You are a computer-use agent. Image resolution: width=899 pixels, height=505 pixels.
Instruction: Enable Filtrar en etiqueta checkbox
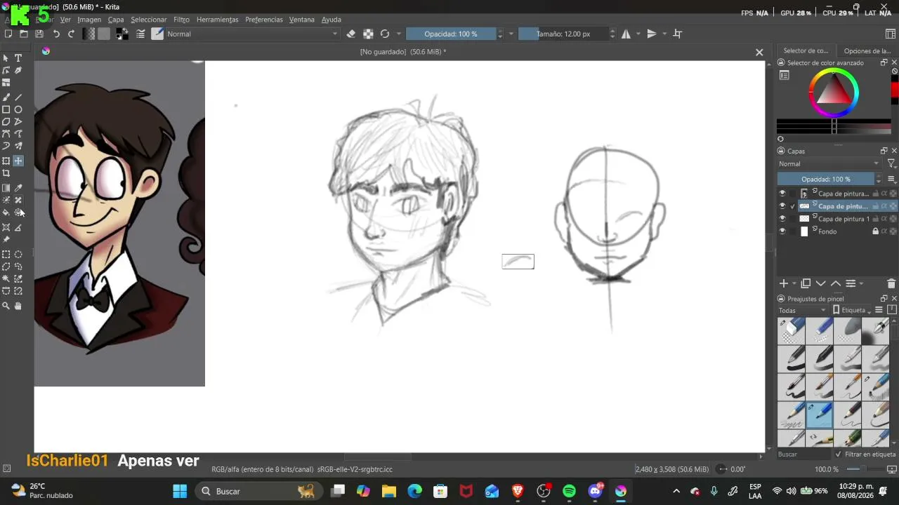(839, 454)
